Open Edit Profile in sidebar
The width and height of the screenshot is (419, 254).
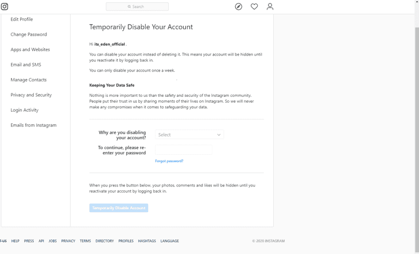click(x=22, y=19)
